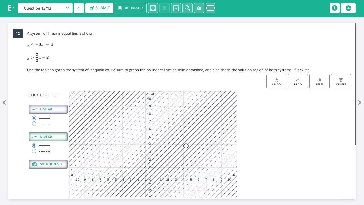Click the inequality y > 2/3 x − 2
This screenshot has height=205, width=364.
click(38, 57)
